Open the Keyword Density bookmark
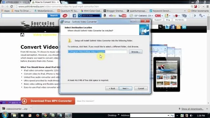 (160, 11)
